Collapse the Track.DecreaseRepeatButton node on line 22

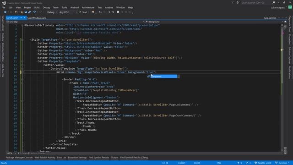pyautogui.click(x=22, y=101)
